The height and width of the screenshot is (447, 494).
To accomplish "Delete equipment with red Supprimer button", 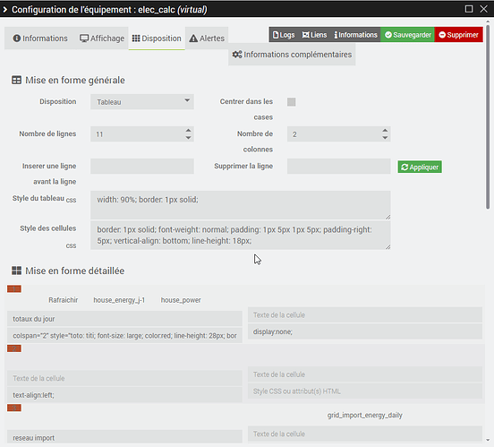I will point(459,35).
